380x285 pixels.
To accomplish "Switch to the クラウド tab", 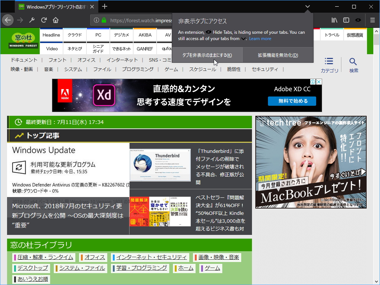I will click(x=74, y=35).
